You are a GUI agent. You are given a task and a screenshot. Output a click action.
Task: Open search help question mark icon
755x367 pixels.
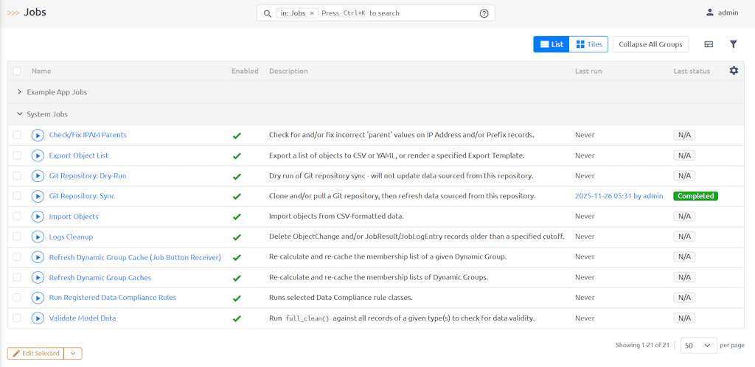coord(484,13)
